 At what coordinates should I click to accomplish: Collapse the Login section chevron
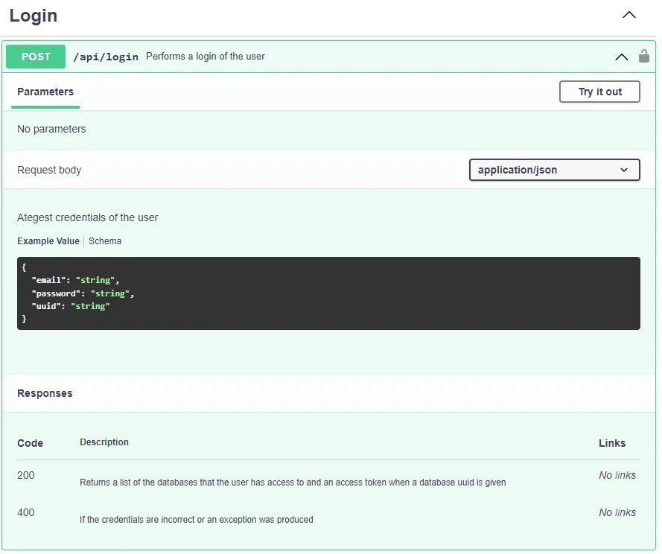click(x=629, y=15)
